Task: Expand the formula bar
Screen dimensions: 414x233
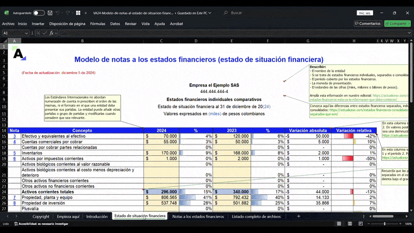Action: (409, 33)
